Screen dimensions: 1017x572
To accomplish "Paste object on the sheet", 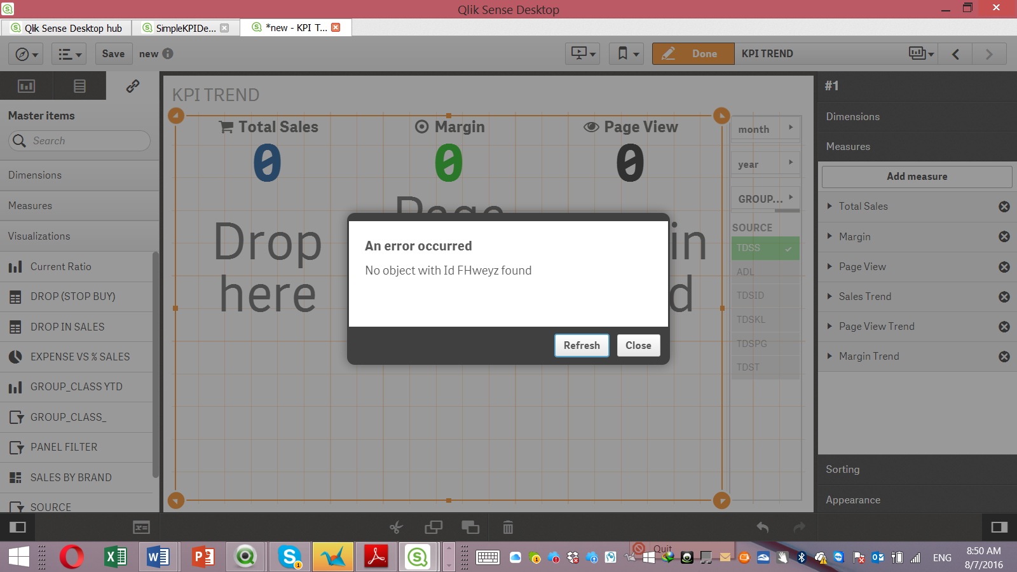I will click(470, 527).
